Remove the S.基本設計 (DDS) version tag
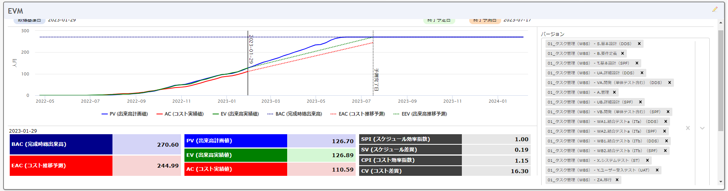Screen dimensions: 728x191 pos(639,44)
